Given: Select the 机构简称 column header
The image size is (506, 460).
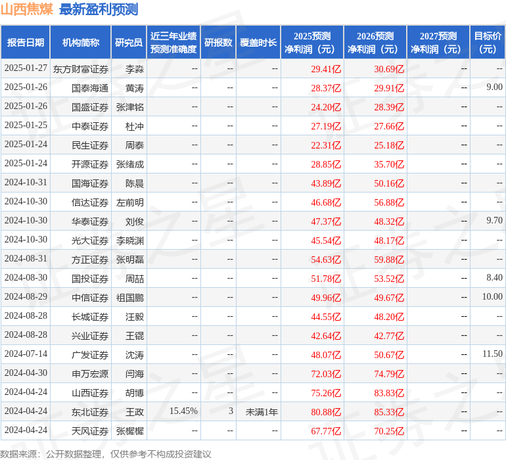Looking at the screenshot, I should coord(81,42).
